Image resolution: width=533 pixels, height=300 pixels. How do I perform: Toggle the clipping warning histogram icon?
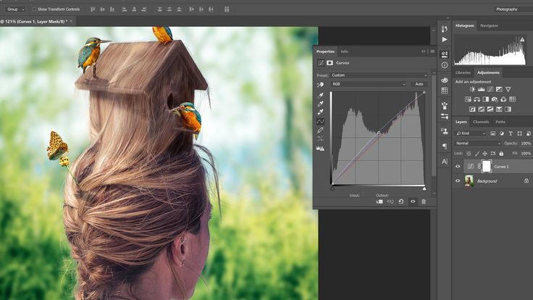pyautogui.click(x=320, y=149)
